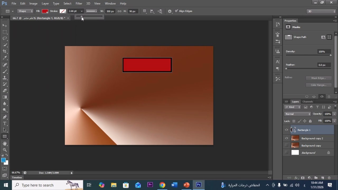Screen dimensions: 338x190
Task: Select the Zoom tool
Action: coord(5,150)
